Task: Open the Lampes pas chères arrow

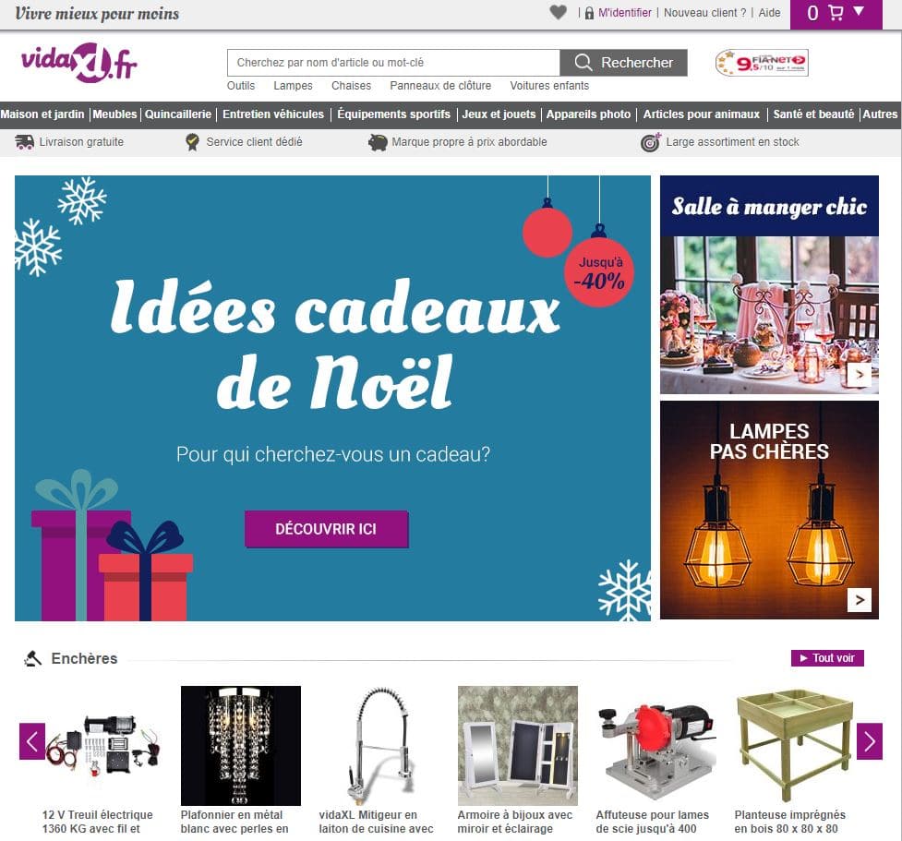Action: pyautogui.click(x=860, y=600)
